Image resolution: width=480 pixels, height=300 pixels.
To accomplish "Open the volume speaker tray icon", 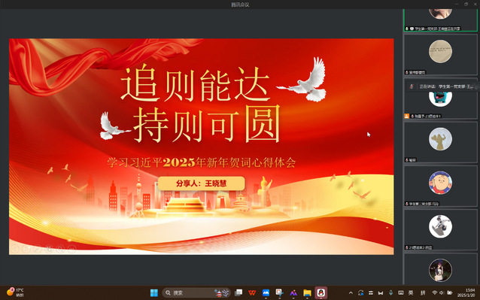I will [442, 292].
